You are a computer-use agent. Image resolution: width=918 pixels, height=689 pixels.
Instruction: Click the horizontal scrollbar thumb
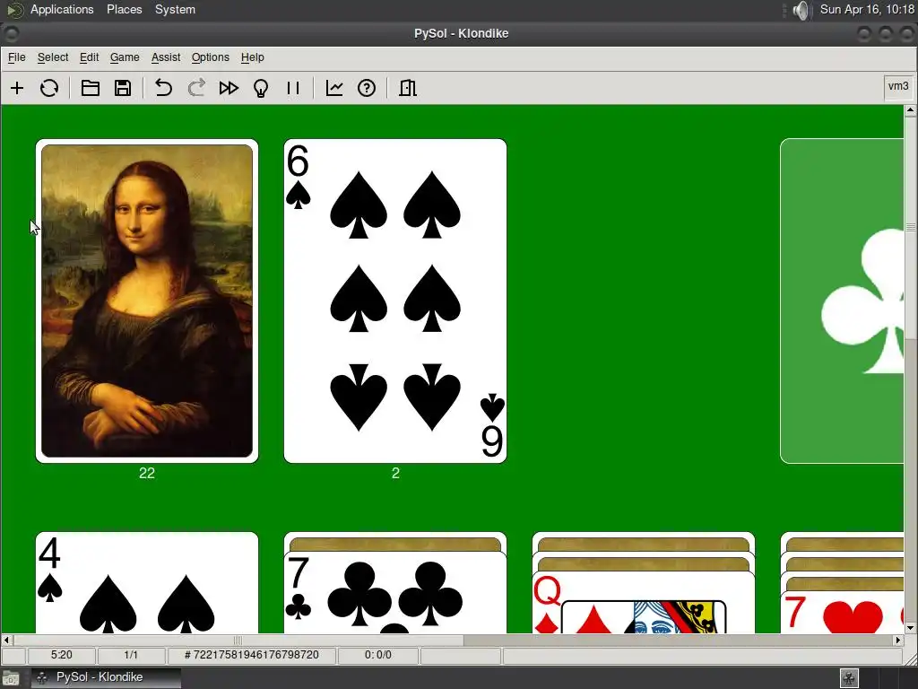[x=238, y=641]
